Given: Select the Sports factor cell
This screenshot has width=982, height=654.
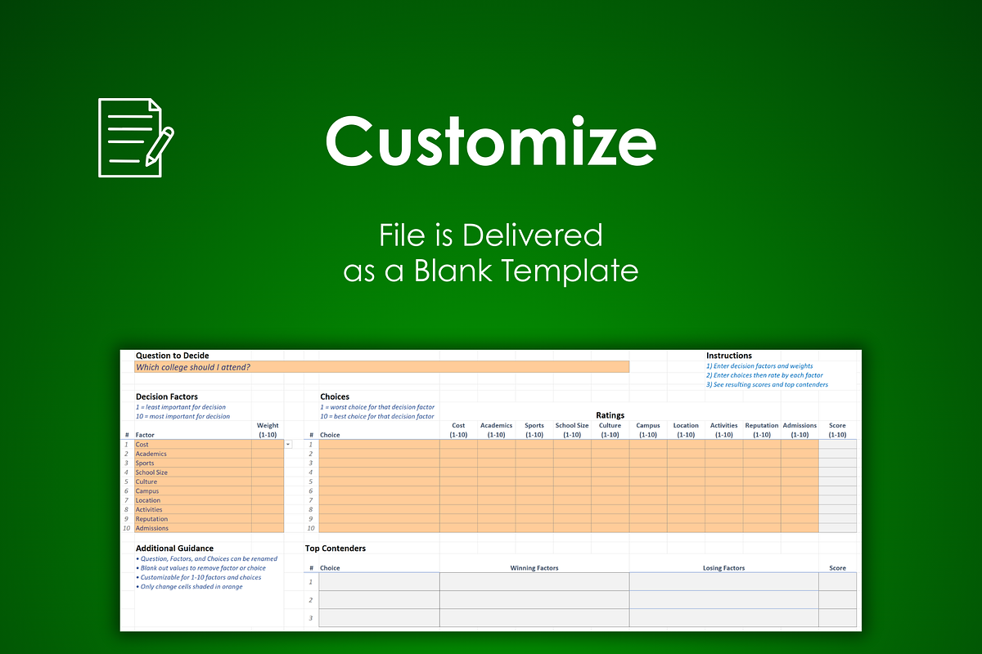Looking at the screenshot, I should [193, 463].
